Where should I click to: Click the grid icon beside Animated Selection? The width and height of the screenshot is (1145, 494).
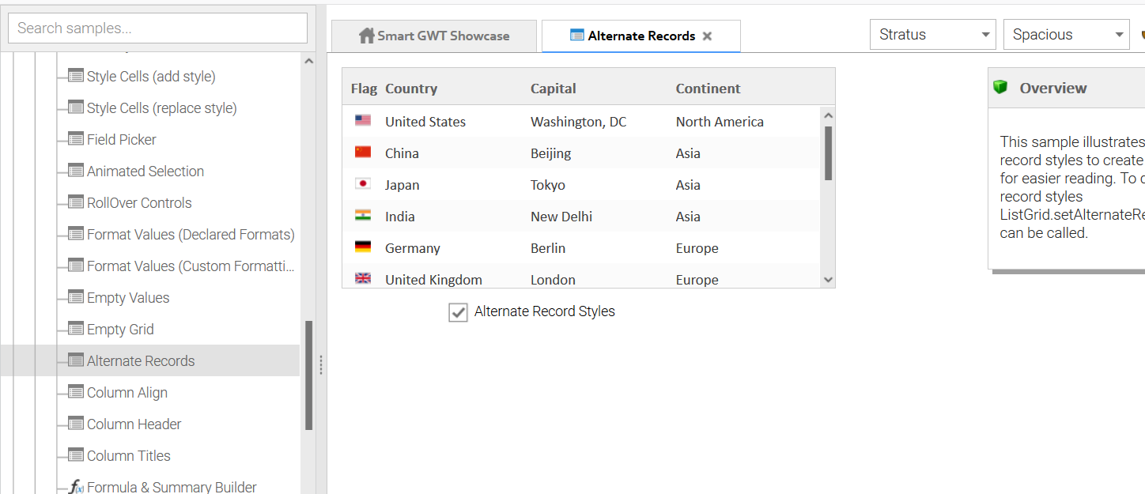[76, 171]
